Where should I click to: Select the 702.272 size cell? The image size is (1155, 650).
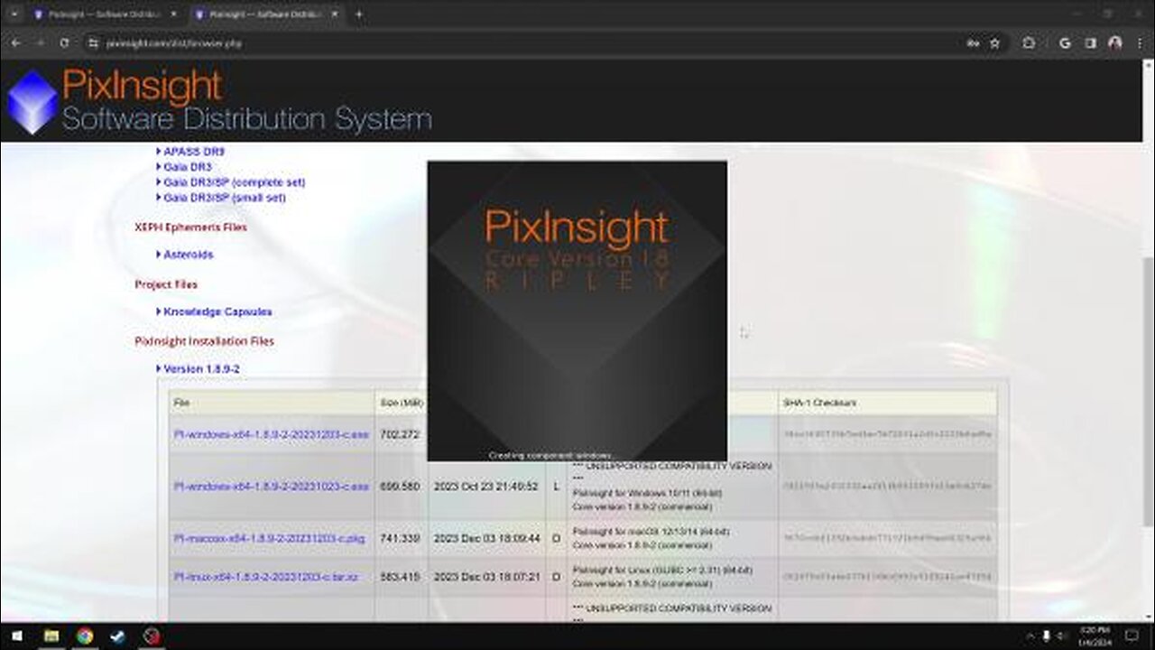pyautogui.click(x=401, y=434)
